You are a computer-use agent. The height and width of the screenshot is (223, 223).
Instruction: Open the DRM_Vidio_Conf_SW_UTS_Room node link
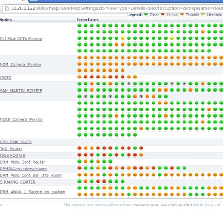point(31,175)
